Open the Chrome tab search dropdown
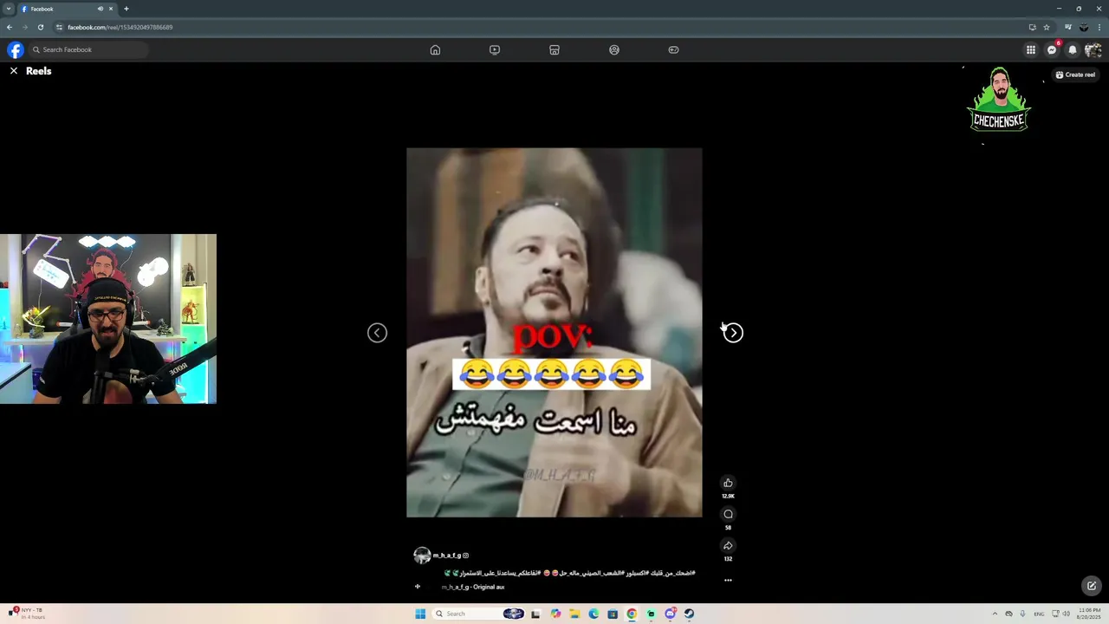1109x624 pixels. [x=9, y=9]
